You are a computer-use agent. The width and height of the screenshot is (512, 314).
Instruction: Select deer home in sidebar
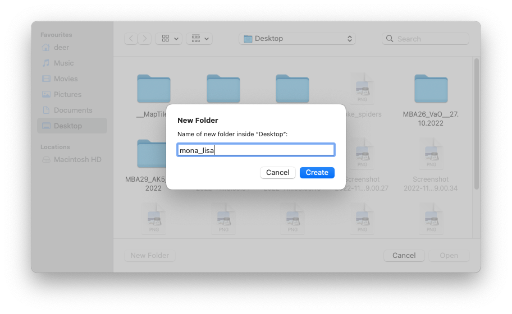(61, 48)
